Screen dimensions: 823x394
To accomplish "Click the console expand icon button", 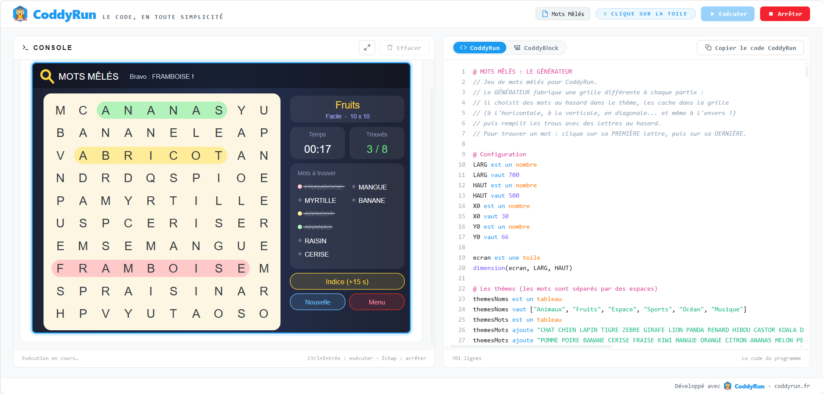I will [x=367, y=48].
